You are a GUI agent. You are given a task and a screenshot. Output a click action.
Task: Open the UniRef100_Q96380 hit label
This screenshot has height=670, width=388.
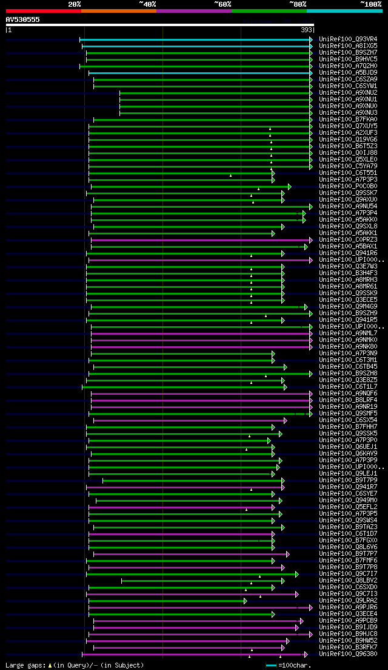point(348,654)
